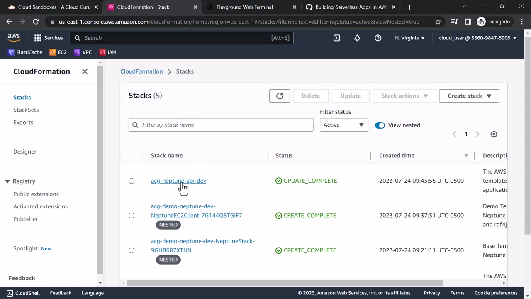531x299 pixels.
Task: Select the acg-neptune-api-dev stack radio button
Action: (x=132, y=181)
